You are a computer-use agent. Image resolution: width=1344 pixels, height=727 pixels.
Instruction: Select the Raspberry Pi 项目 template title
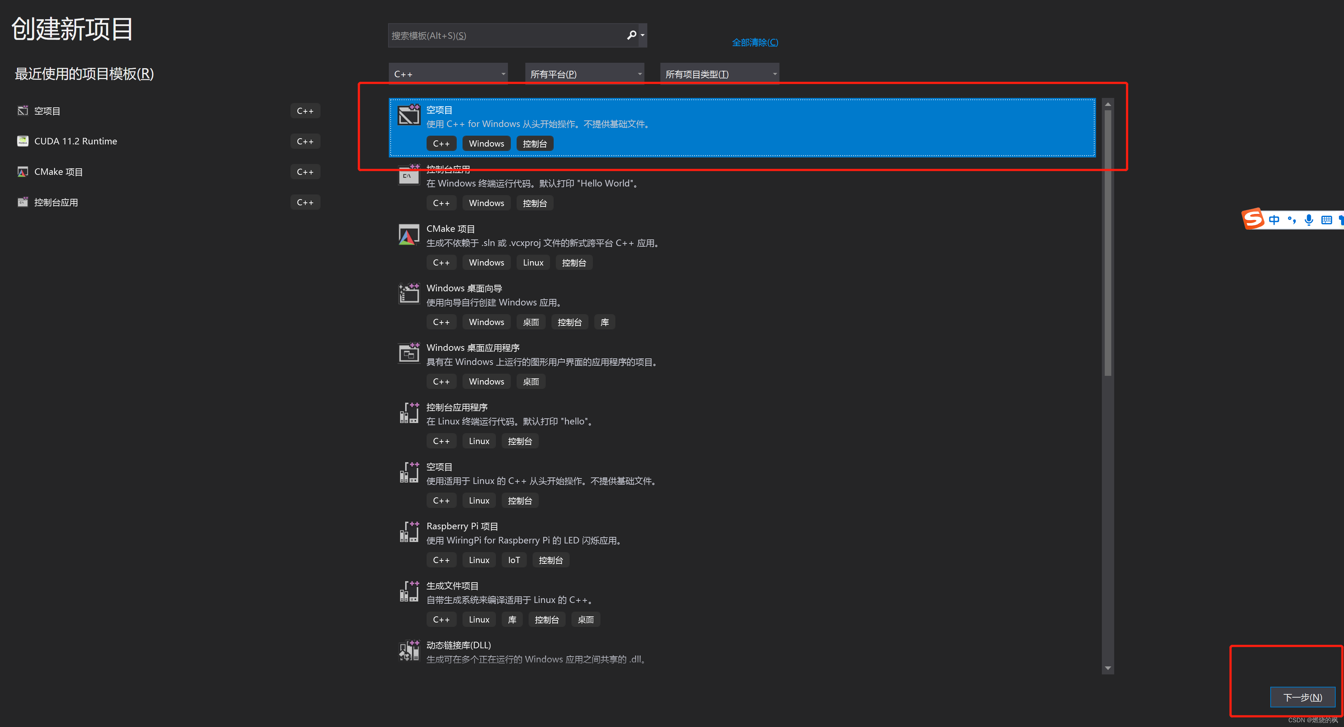pyautogui.click(x=462, y=526)
